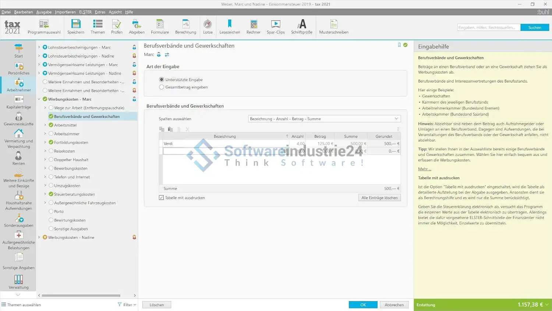Open the Prüfen check tool

(117, 24)
